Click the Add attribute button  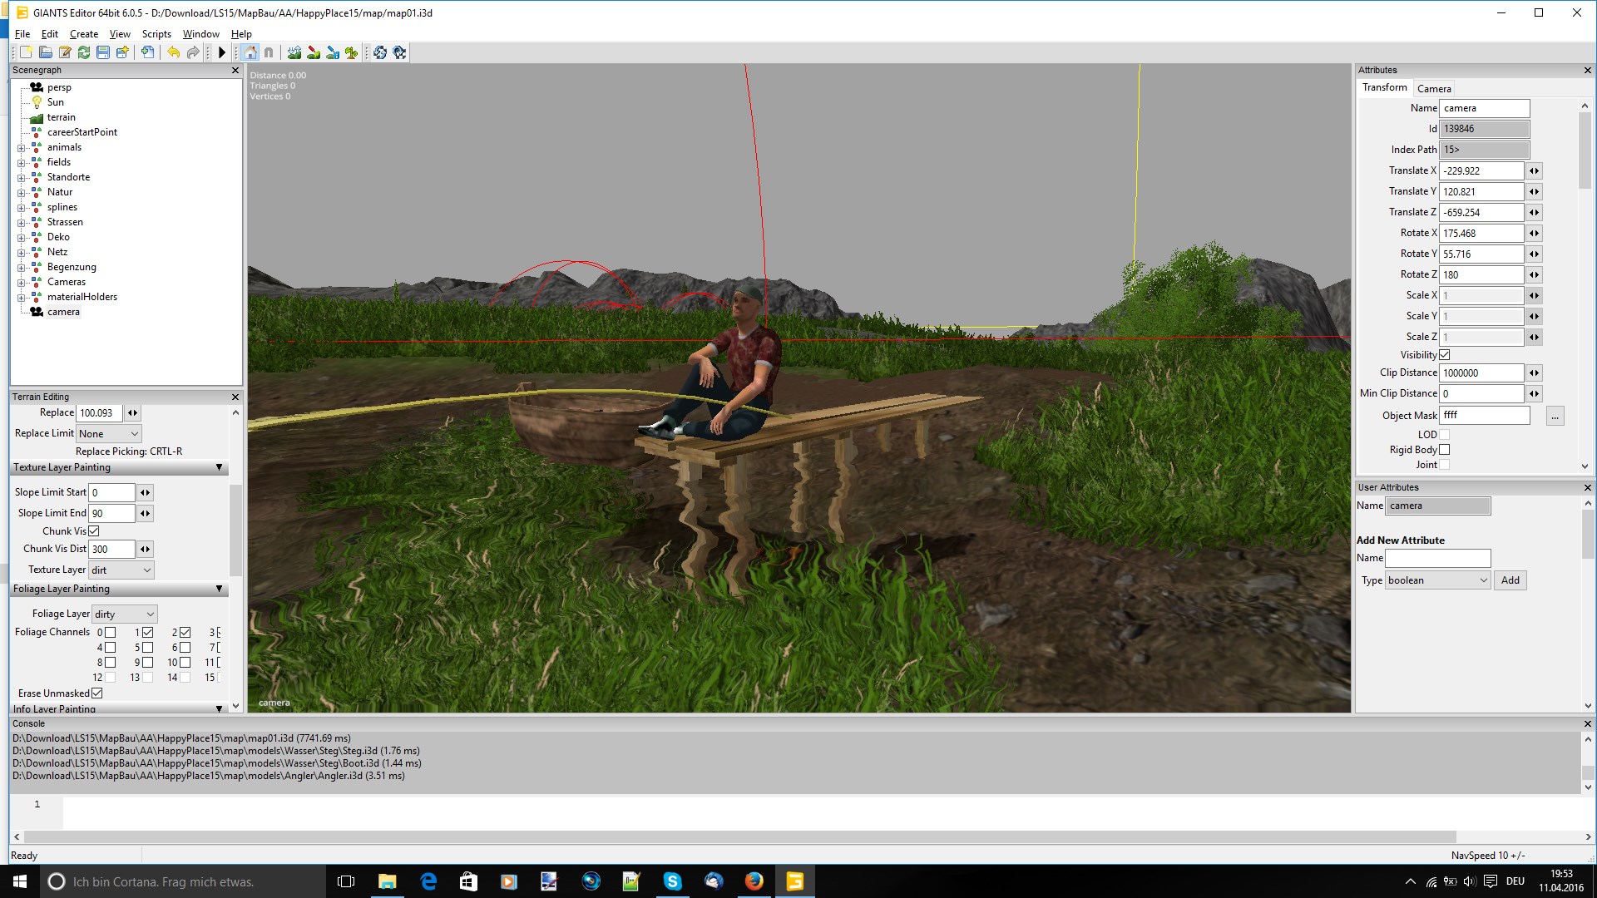tap(1510, 580)
